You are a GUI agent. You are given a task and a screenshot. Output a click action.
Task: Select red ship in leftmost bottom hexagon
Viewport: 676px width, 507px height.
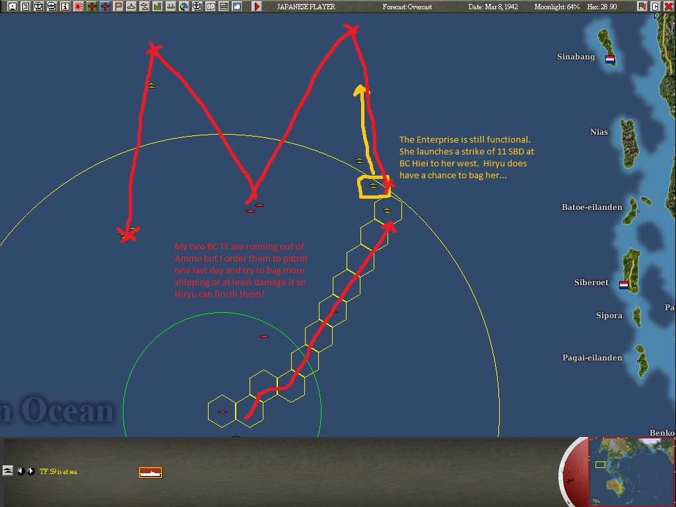pos(222,412)
